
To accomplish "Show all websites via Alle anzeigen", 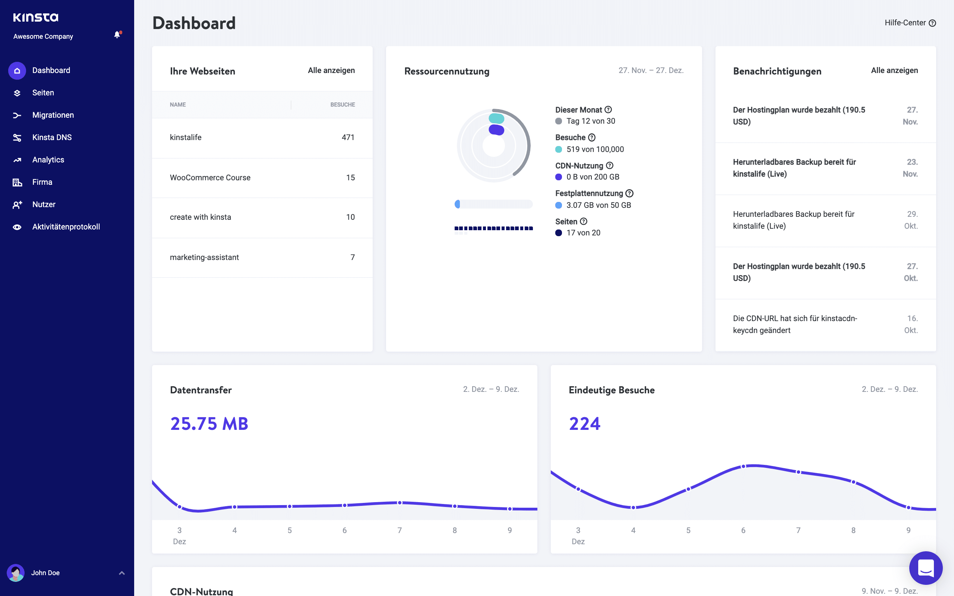I will tap(331, 70).
